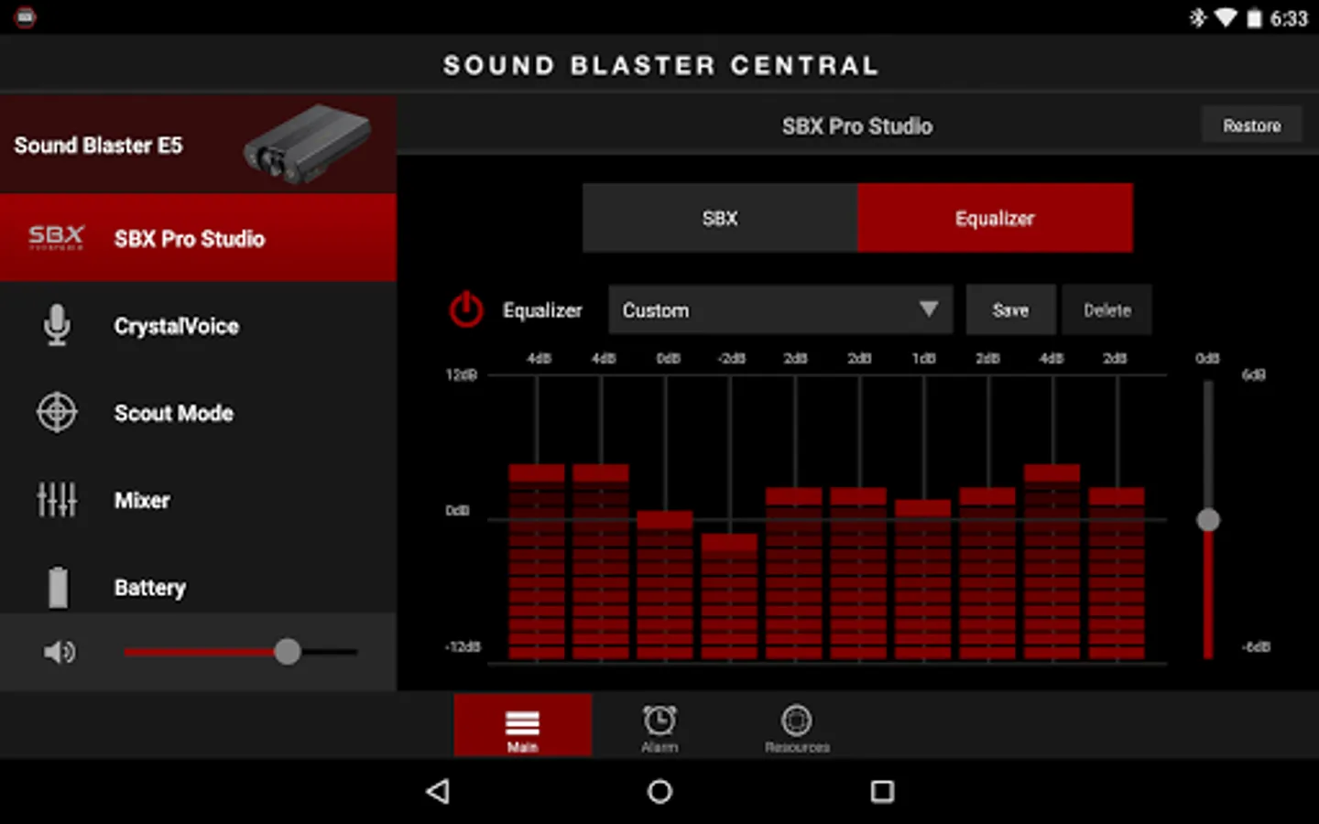Open the Battery section via its icon
This screenshot has height=824, width=1319.
pyautogui.click(x=58, y=587)
